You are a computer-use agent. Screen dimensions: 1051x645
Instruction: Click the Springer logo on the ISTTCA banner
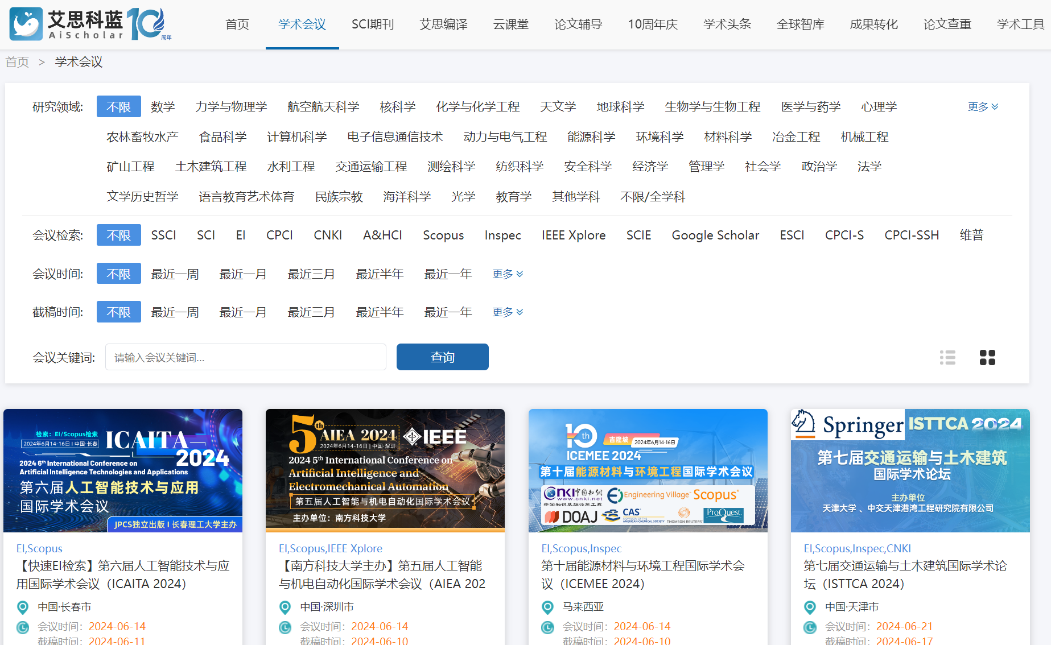click(x=847, y=425)
